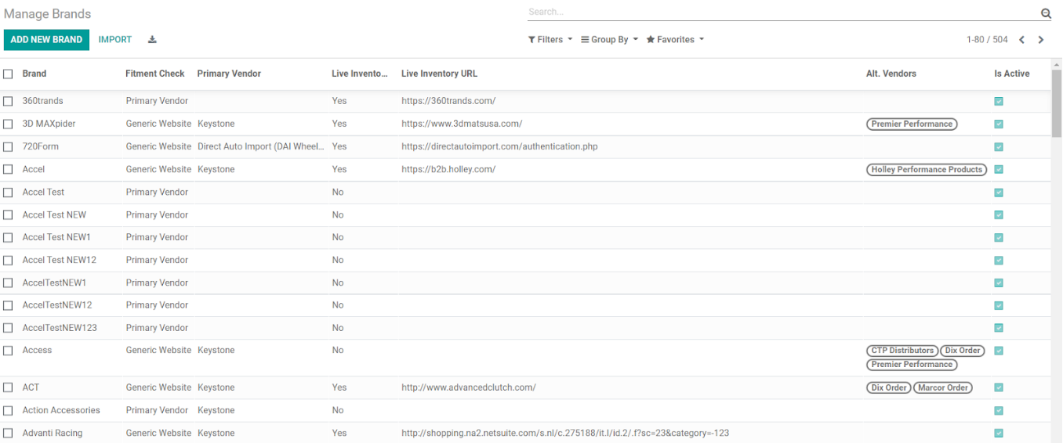1063x443 pixels.
Task: Select the 720Form row checkbox
Action: pyautogui.click(x=8, y=146)
